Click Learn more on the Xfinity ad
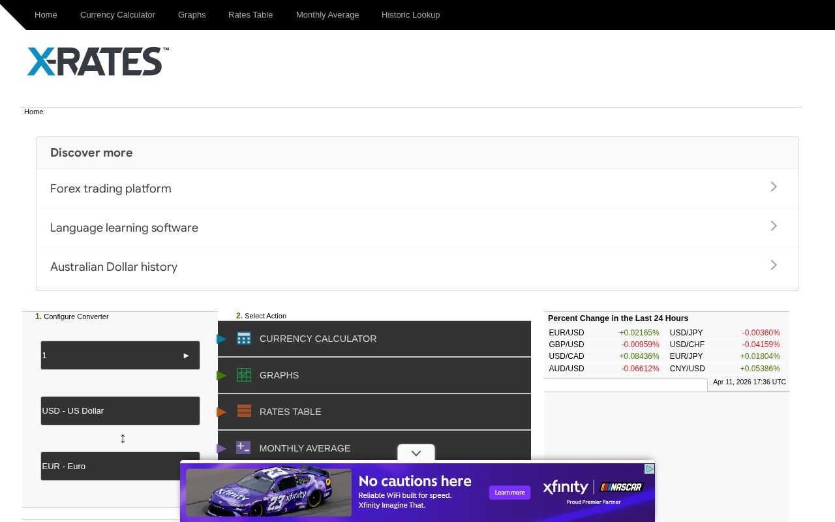This screenshot has height=522, width=835. 509,493
